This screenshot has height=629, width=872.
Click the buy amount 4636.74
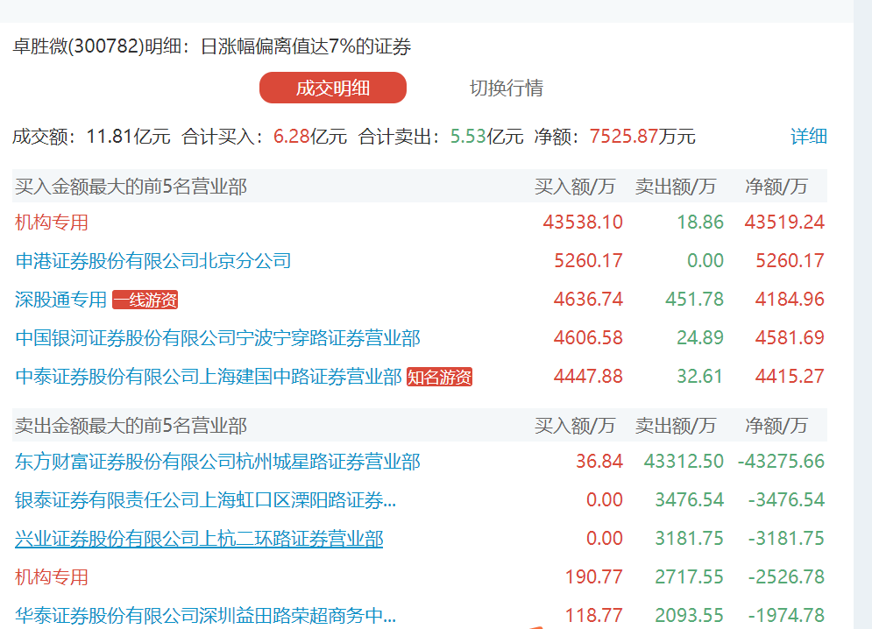(x=588, y=300)
